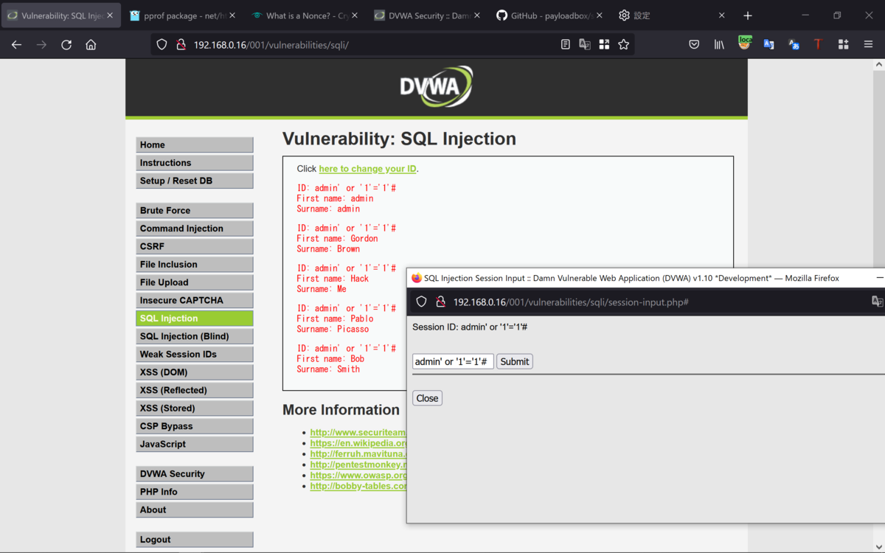Go back to the previous page

[16, 44]
